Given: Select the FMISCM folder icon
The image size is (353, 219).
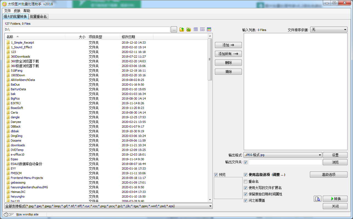Looking at the screenshot, I should tap(8, 173).
